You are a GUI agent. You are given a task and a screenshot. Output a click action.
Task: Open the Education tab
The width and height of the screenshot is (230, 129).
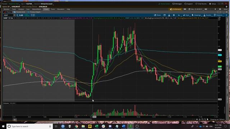[x=61, y=9]
